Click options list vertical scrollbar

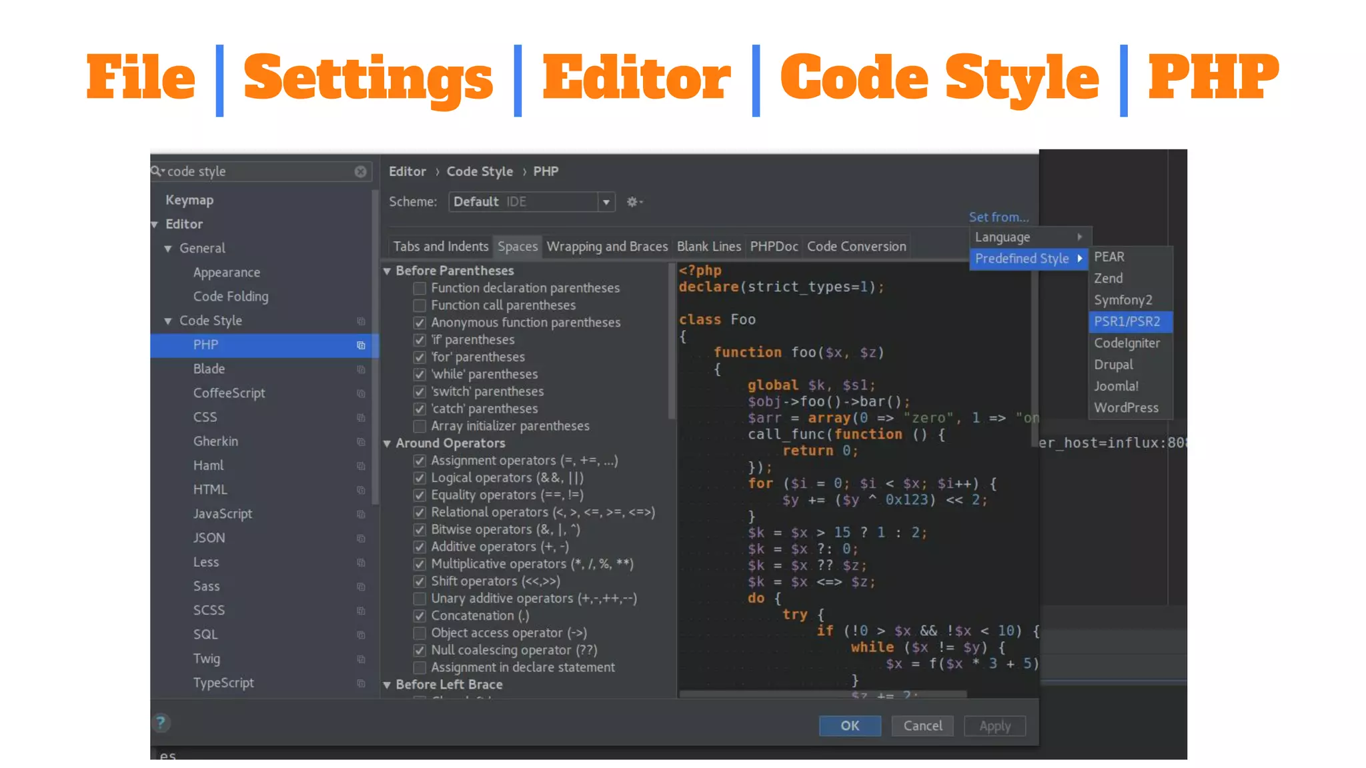(672, 341)
